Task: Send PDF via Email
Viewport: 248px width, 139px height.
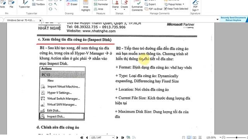Action: 153,9
